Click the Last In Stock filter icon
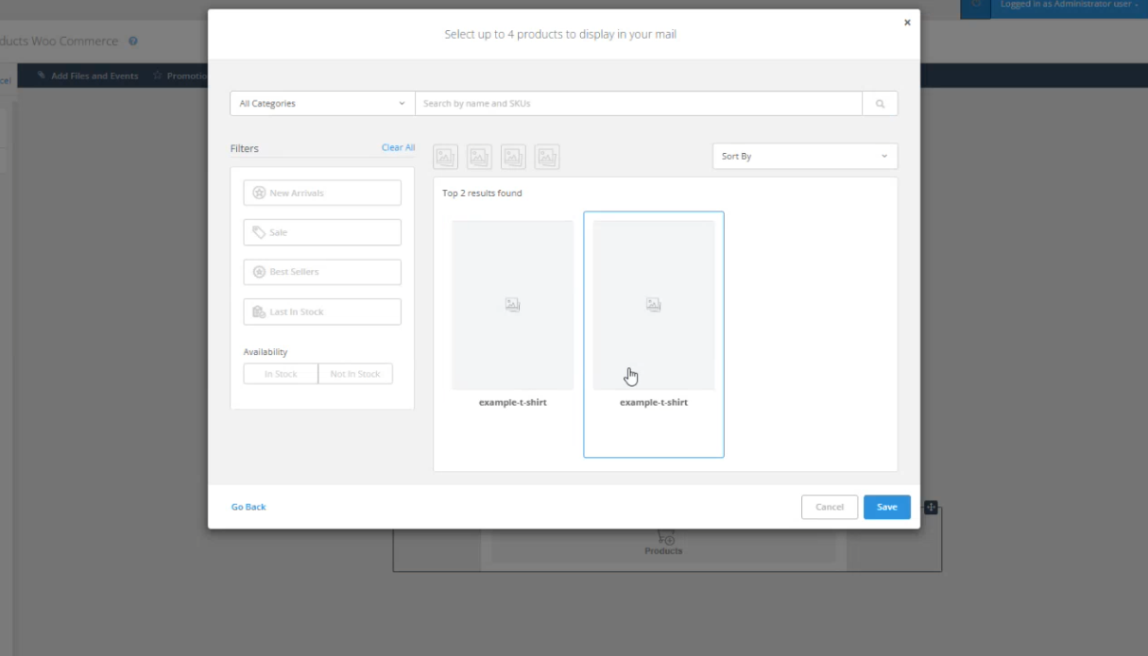The height and width of the screenshot is (656, 1148). point(259,311)
